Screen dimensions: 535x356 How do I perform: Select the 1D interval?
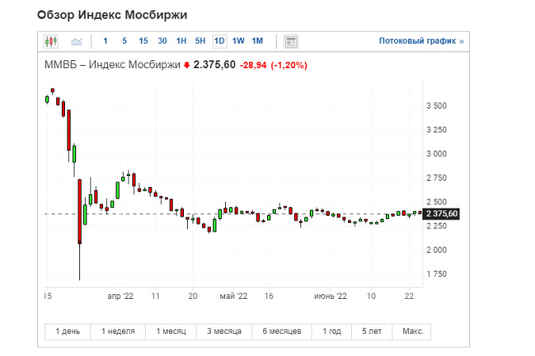(x=220, y=41)
